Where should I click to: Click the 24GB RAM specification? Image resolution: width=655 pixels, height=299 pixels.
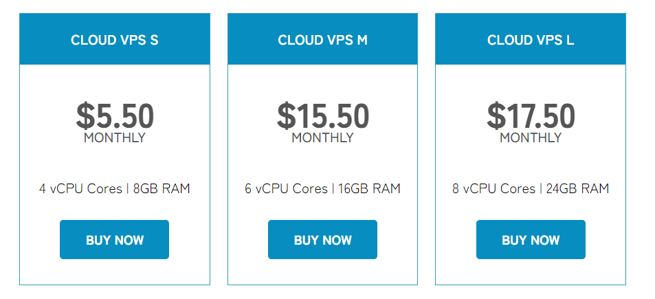(x=577, y=188)
